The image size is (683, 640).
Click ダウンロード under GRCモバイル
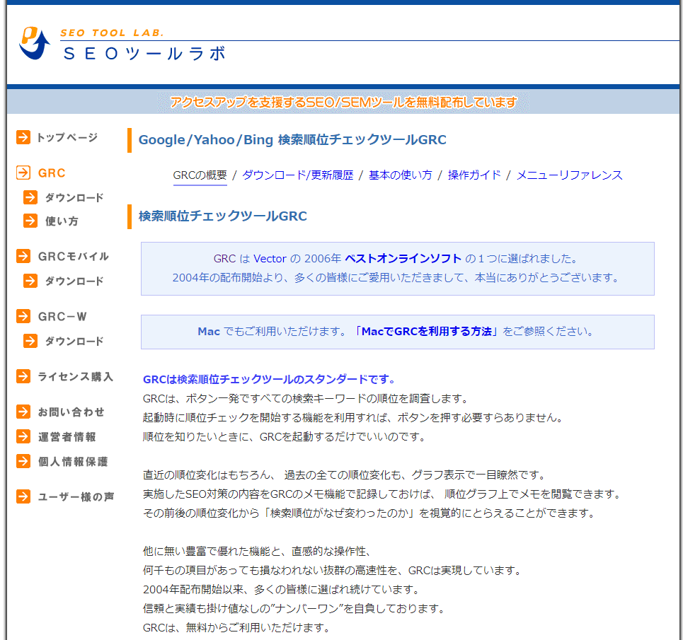[x=74, y=281]
